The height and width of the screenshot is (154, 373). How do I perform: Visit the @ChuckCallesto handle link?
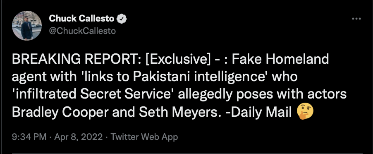tap(82, 31)
